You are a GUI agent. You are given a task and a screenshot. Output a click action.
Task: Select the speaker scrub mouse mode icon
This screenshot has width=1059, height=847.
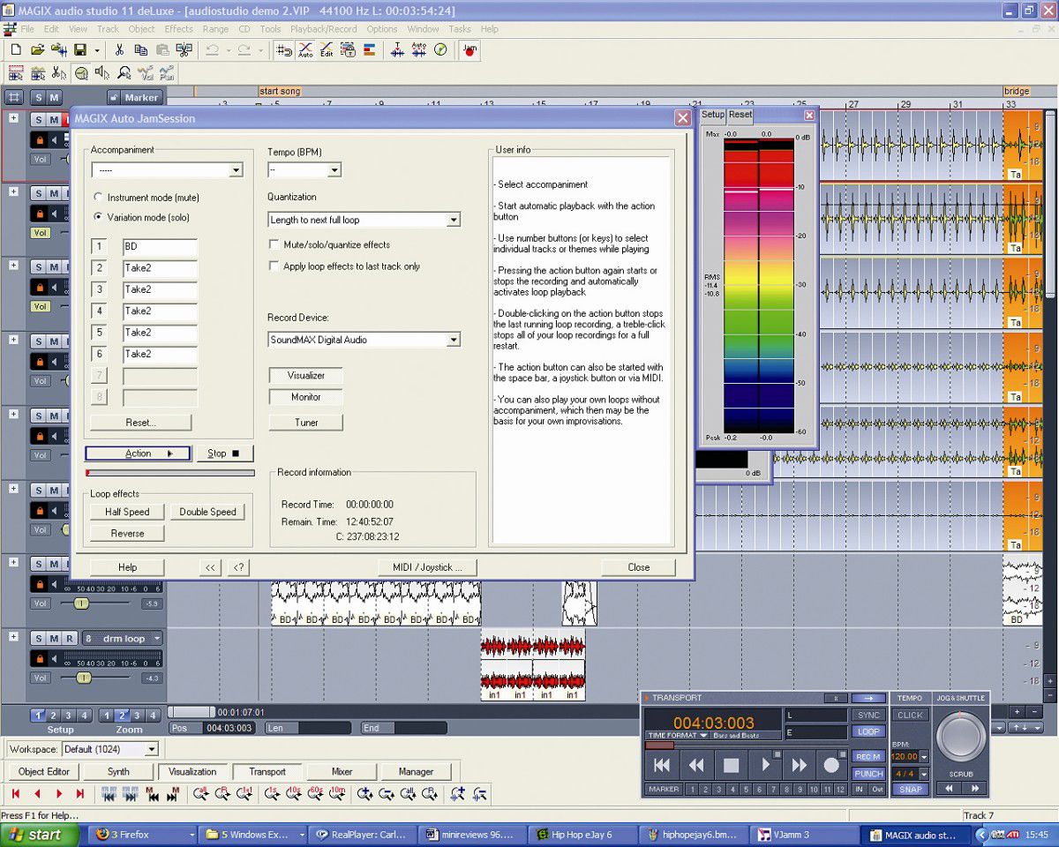coord(102,73)
